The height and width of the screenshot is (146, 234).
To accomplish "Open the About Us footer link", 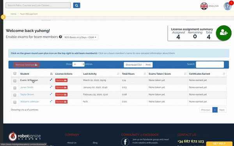I will pos(72,142).
